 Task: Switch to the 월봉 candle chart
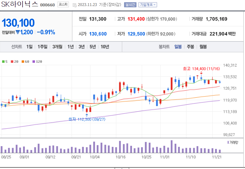(203, 47)
